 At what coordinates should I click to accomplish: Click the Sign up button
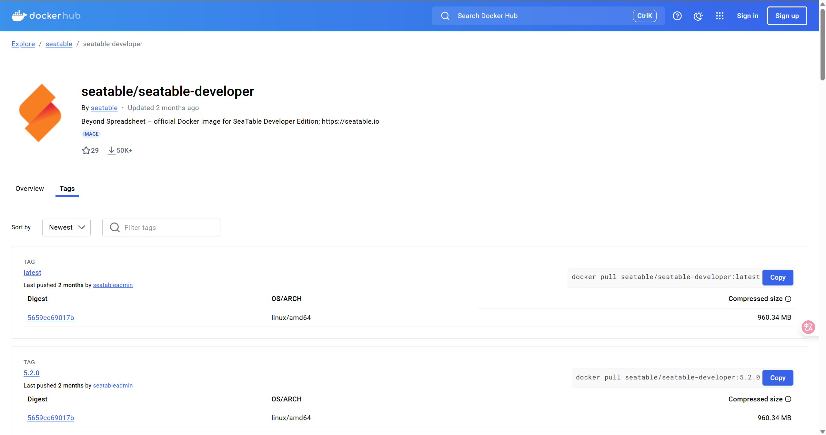tap(787, 16)
